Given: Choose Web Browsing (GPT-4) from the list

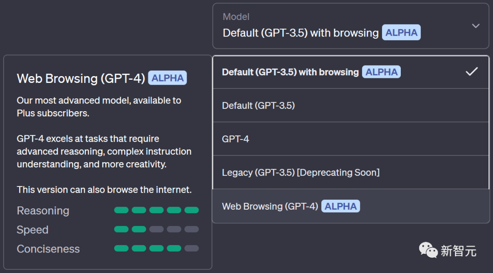Looking at the screenshot, I should 270,206.
